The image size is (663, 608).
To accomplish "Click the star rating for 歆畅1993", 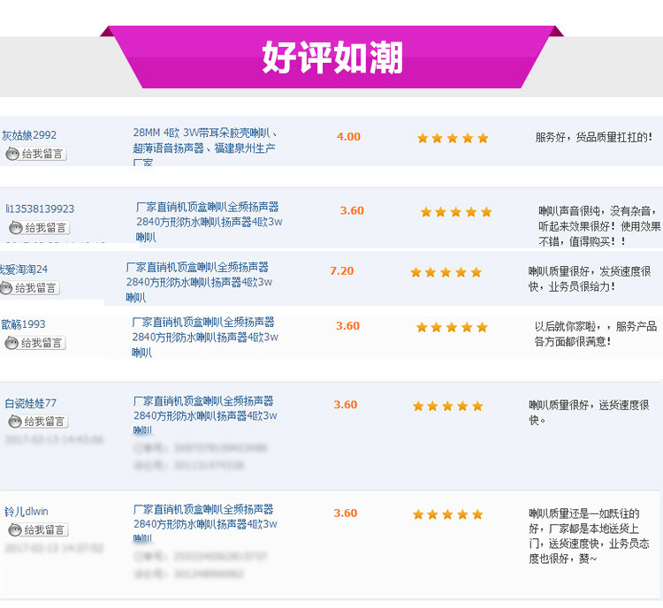I will (452, 327).
